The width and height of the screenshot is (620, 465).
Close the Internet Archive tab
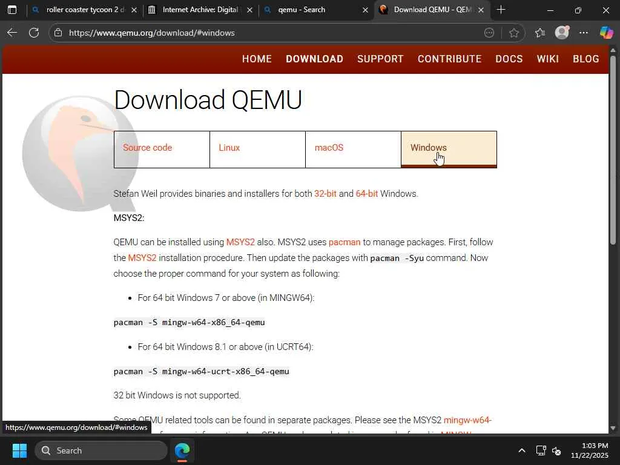(x=249, y=10)
